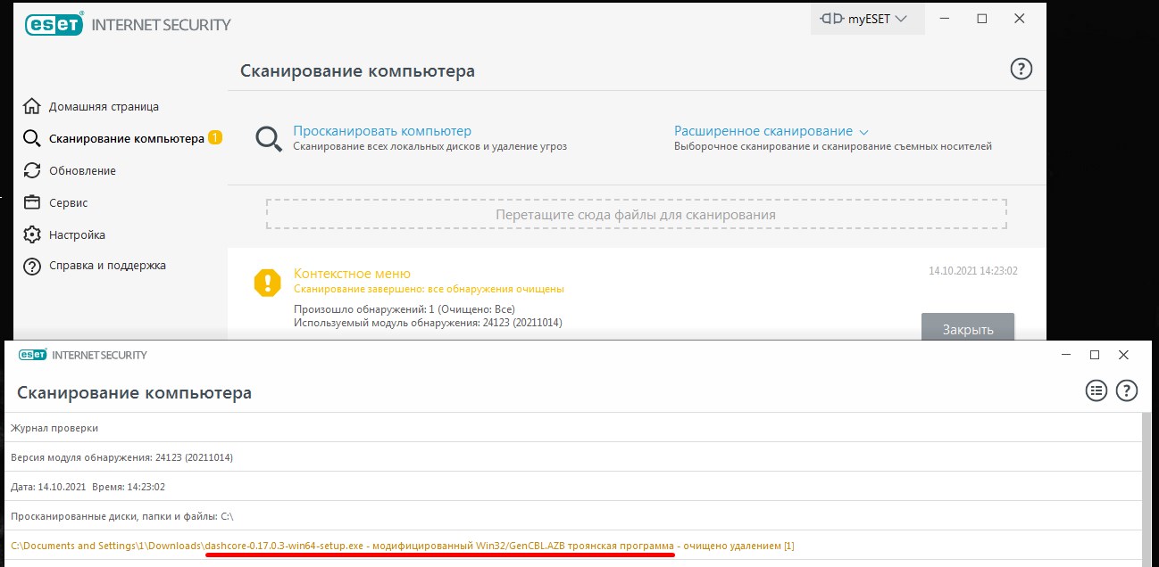
Task: Click ESET logo in the log window title
Action: pos(83,355)
